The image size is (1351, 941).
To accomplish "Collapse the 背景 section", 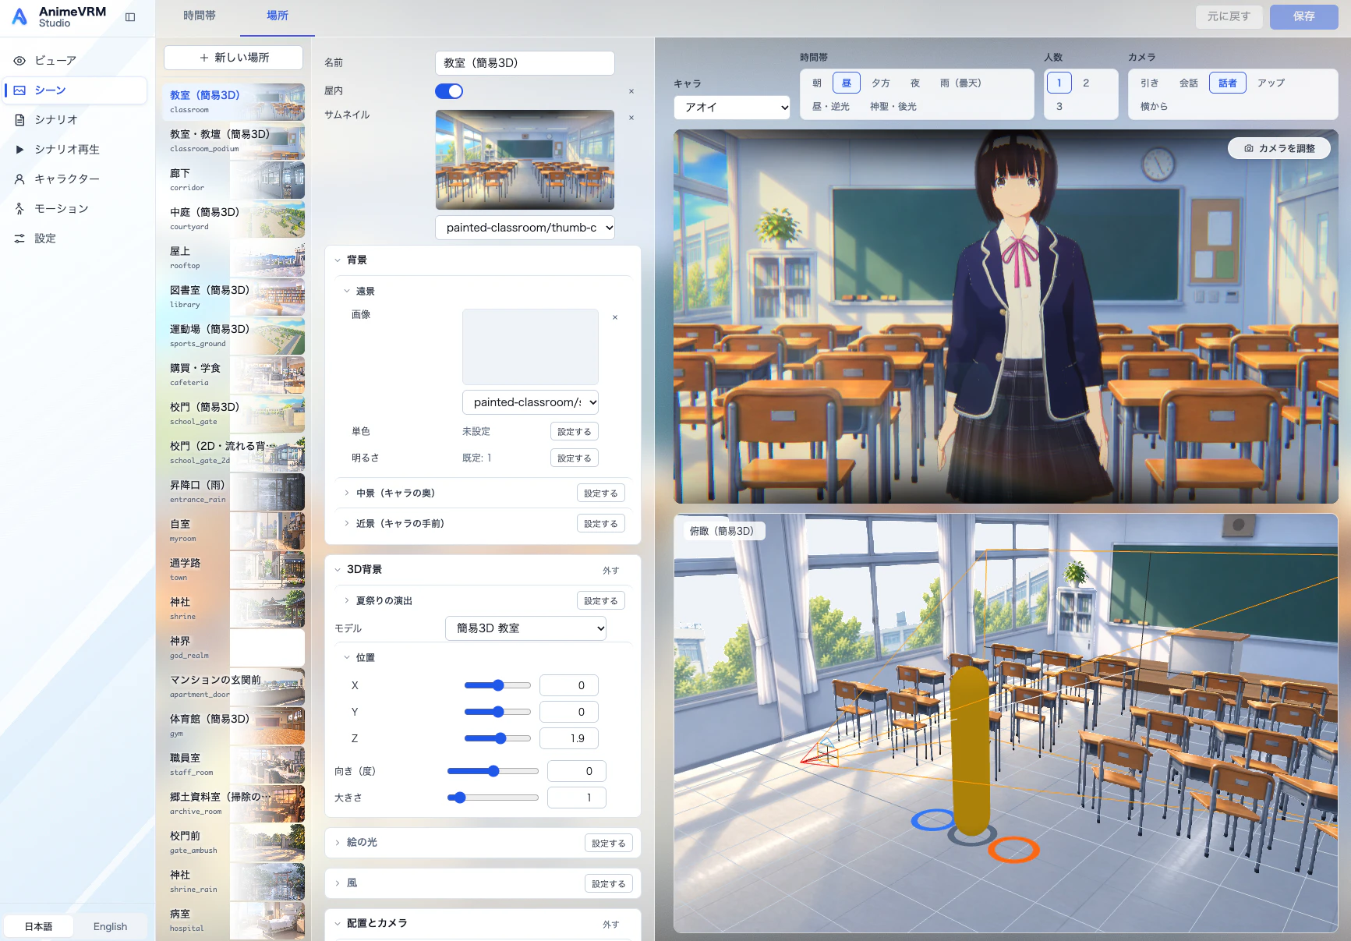I will [338, 260].
